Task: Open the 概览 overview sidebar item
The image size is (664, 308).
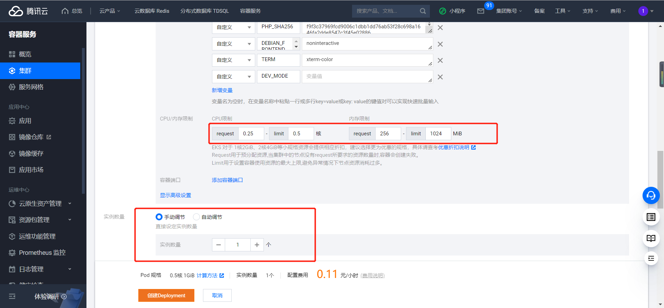Action: click(x=40, y=54)
